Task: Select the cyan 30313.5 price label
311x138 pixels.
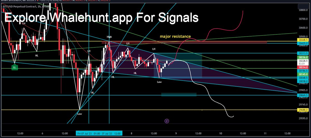Action: [x=303, y=53]
